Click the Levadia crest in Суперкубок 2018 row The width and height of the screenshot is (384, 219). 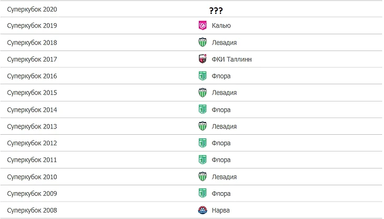[x=203, y=42]
